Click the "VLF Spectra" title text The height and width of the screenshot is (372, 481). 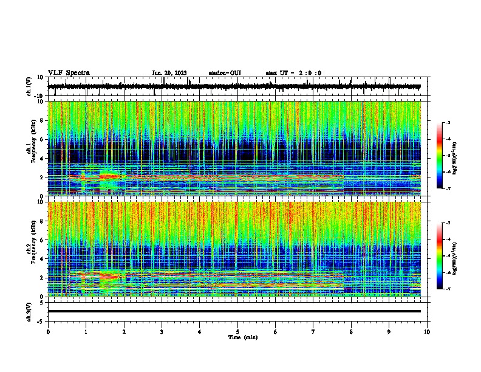(69, 73)
